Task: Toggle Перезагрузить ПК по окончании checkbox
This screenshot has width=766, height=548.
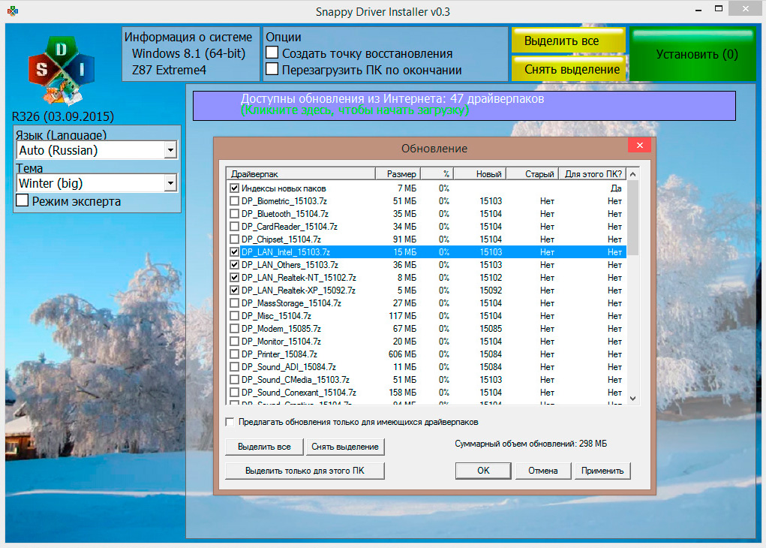Action: (272, 70)
